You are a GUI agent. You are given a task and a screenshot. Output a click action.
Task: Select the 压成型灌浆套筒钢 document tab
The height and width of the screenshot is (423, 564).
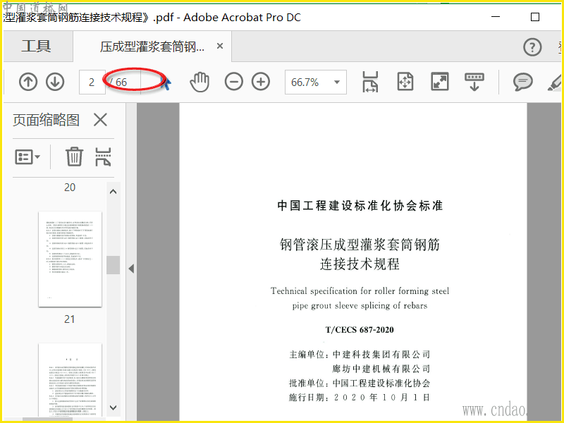tap(152, 47)
